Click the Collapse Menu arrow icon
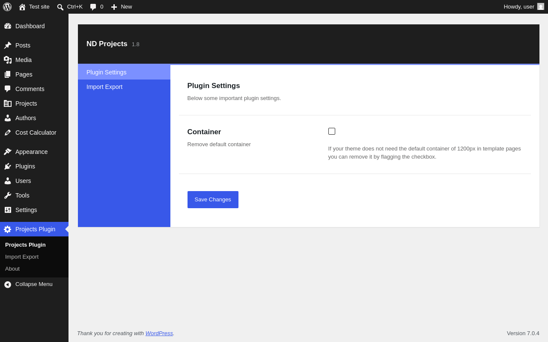Image resolution: width=548 pixels, height=342 pixels. tap(8, 284)
